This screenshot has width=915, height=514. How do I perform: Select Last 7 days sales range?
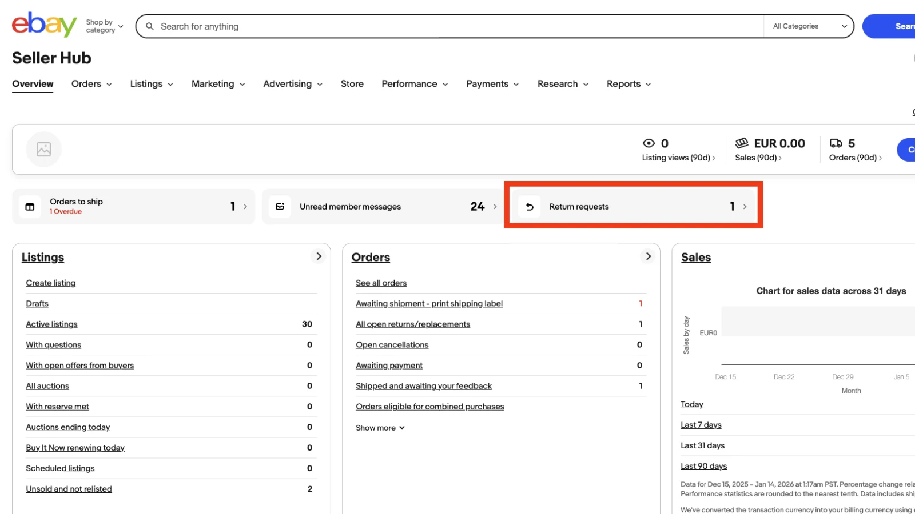point(701,425)
